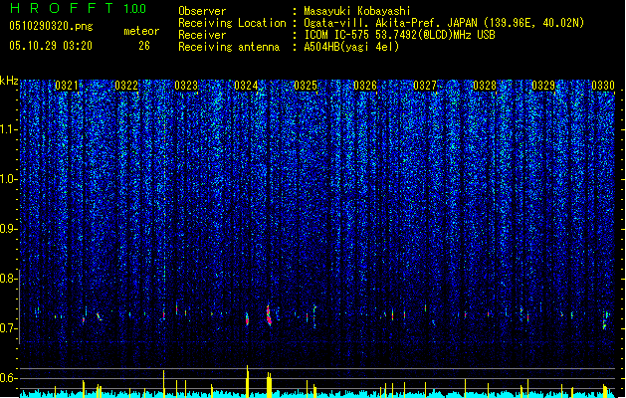Click the tallest yellow power spike near 0324
The width and height of the screenshot is (626, 398).
click(248, 381)
